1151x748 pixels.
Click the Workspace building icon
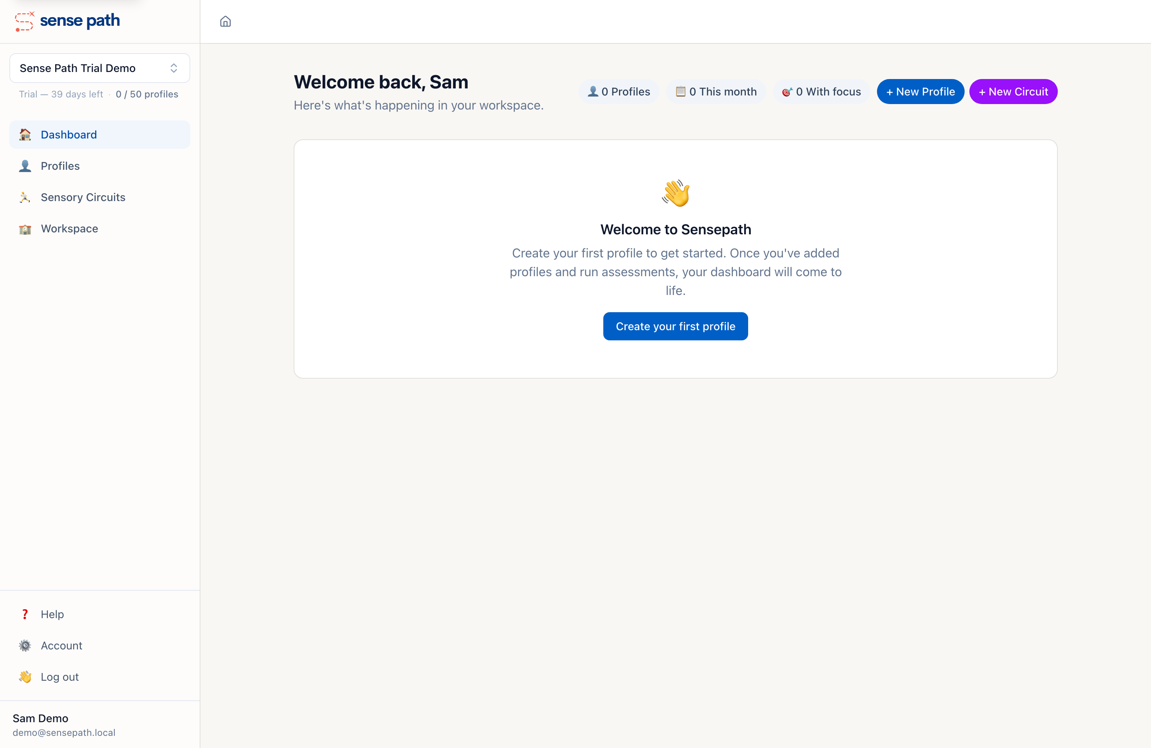coord(25,228)
